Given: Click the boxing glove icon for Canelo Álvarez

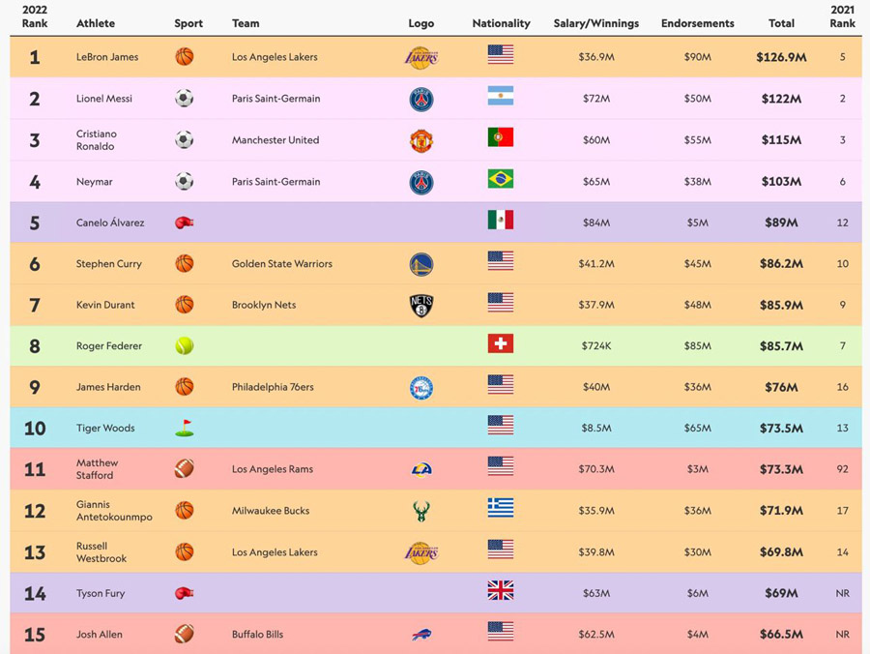Looking at the screenshot, I should tap(185, 223).
